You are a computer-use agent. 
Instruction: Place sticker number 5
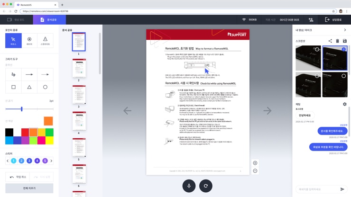click(x=45, y=161)
